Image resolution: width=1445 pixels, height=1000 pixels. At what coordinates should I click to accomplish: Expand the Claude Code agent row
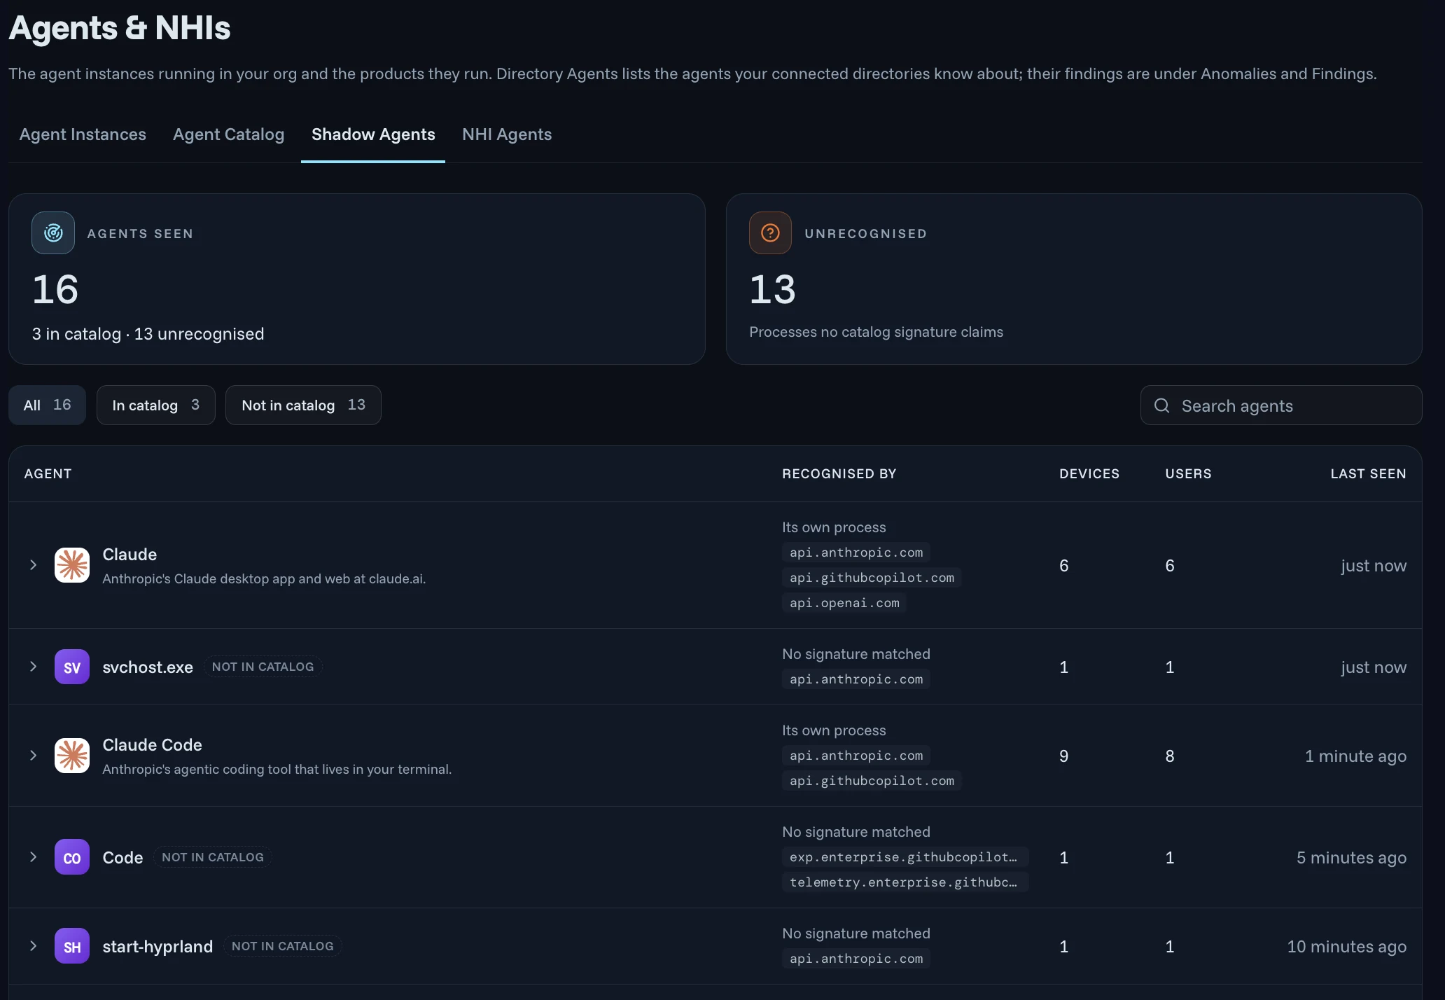tap(33, 756)
